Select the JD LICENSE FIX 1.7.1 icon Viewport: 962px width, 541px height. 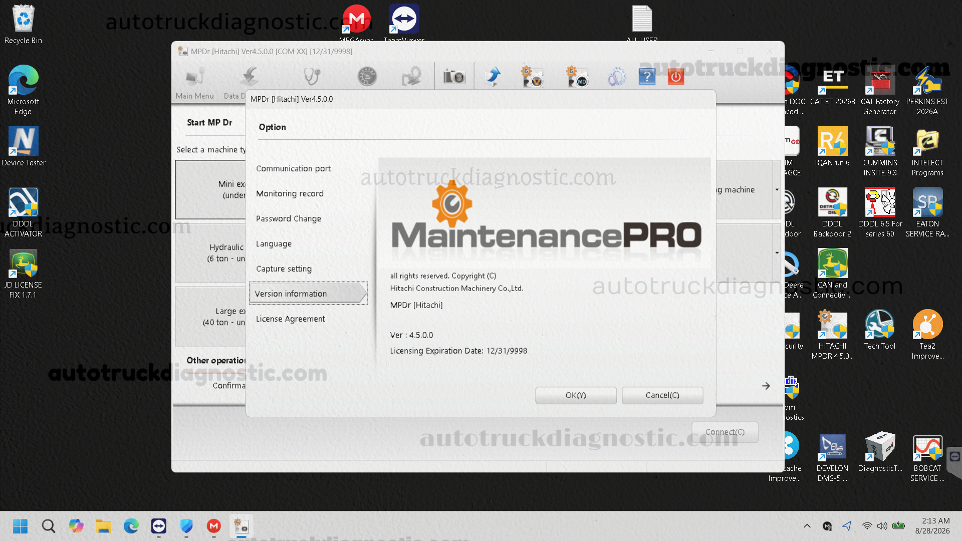coord(23,274)
